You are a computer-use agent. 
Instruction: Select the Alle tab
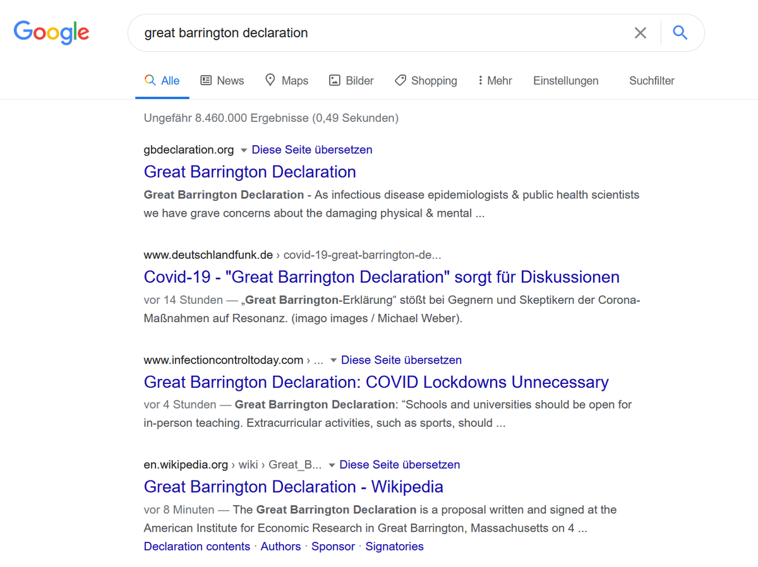click(162, 80)
